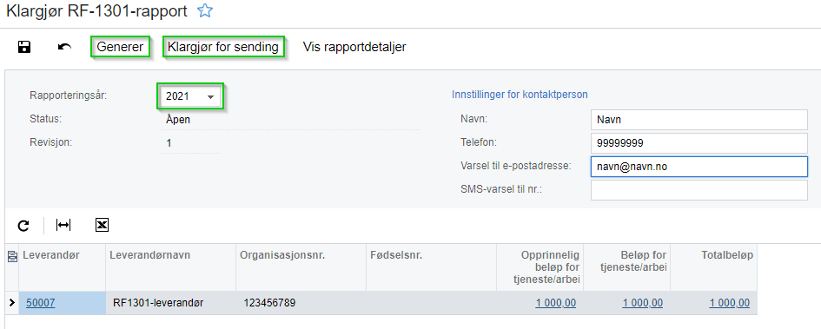The height and width of the screenshot is (329, 821).
Task: Open supplier link 50007
Action: pyautogui.click(x=40, y=302)
